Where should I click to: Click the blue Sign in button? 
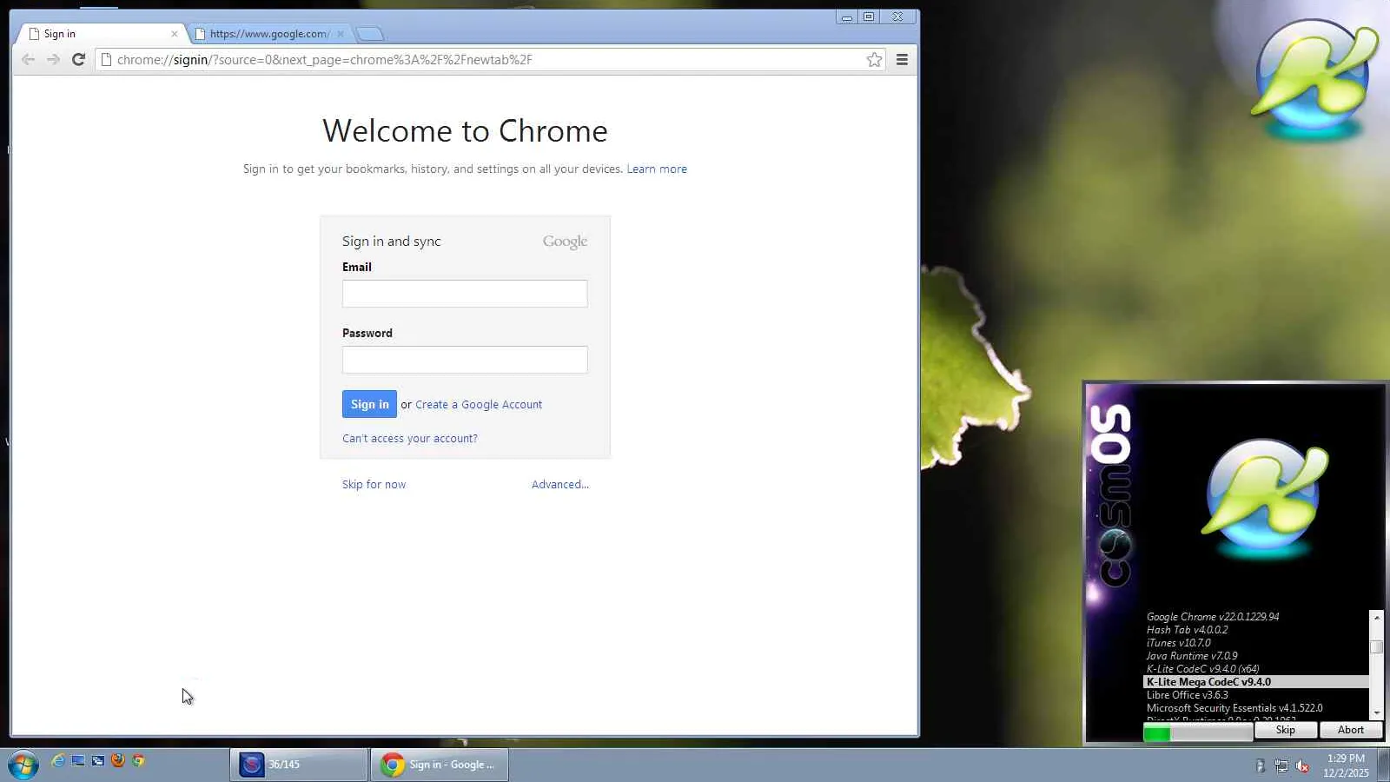click(x=369, y=404)
